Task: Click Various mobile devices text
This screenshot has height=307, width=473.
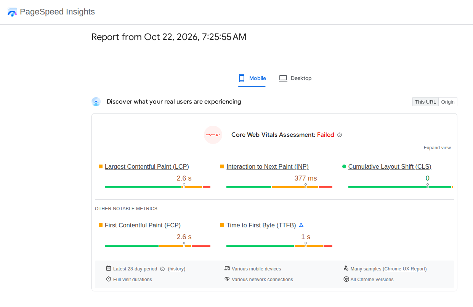Action: 257,269
